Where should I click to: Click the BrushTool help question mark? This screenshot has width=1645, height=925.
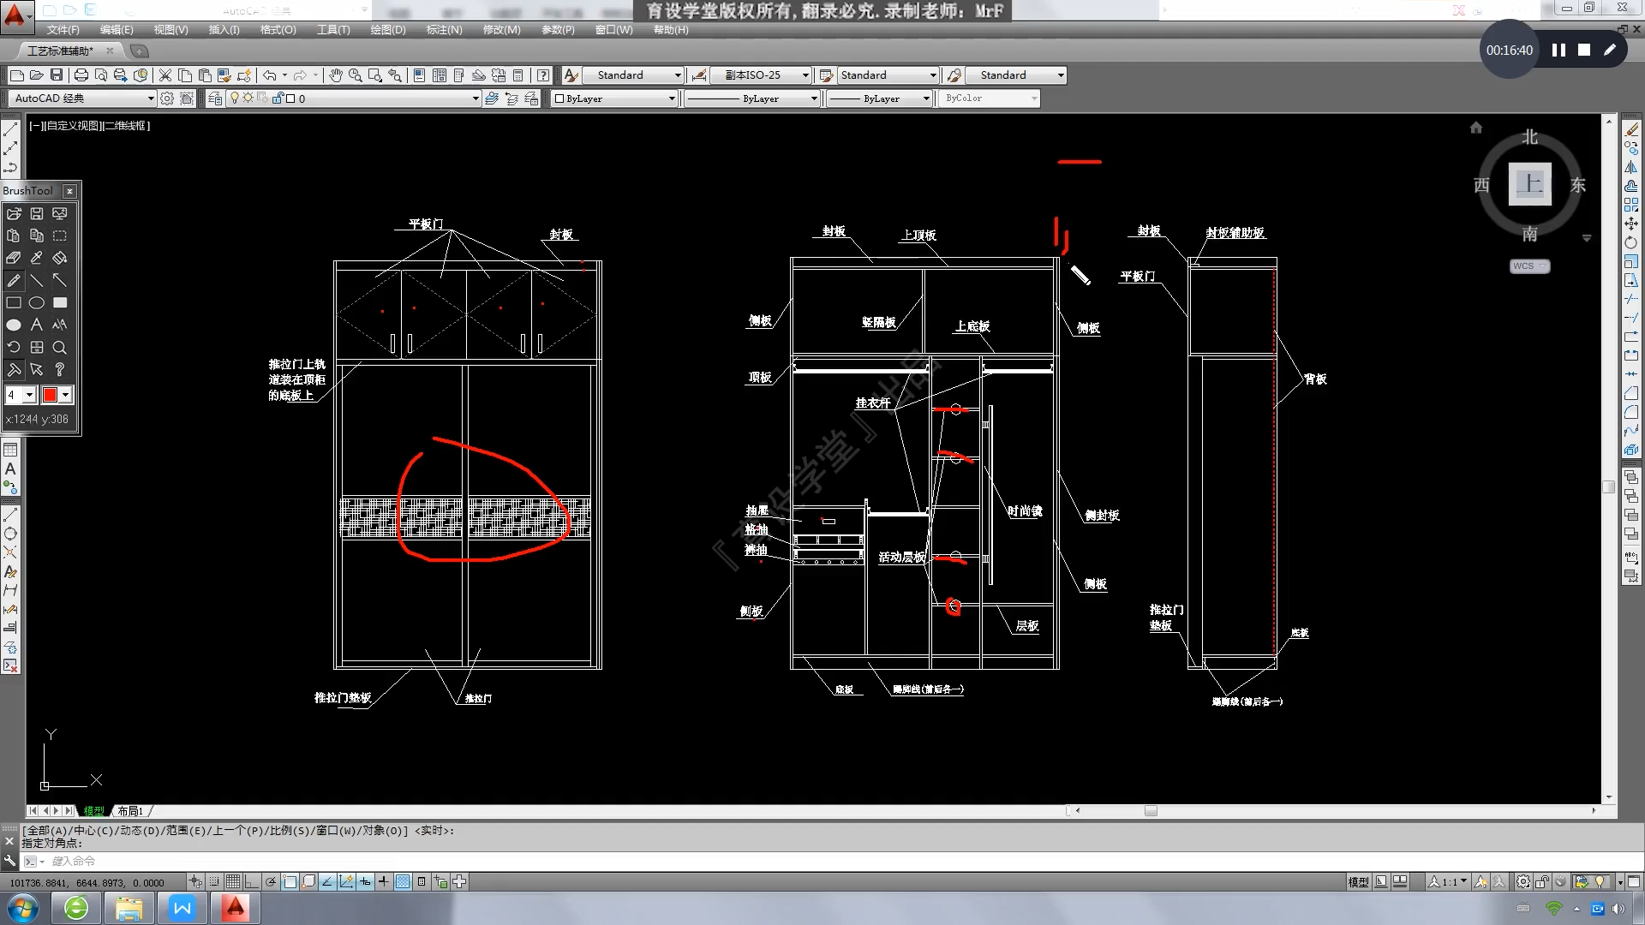[x=59, y=369]
